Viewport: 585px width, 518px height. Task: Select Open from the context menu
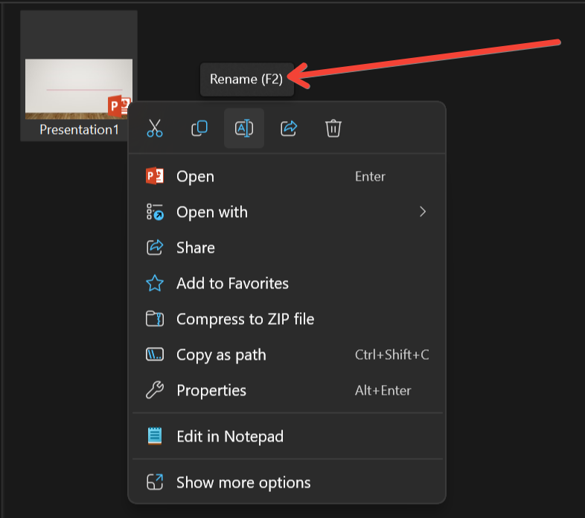[x=195, y=176]
